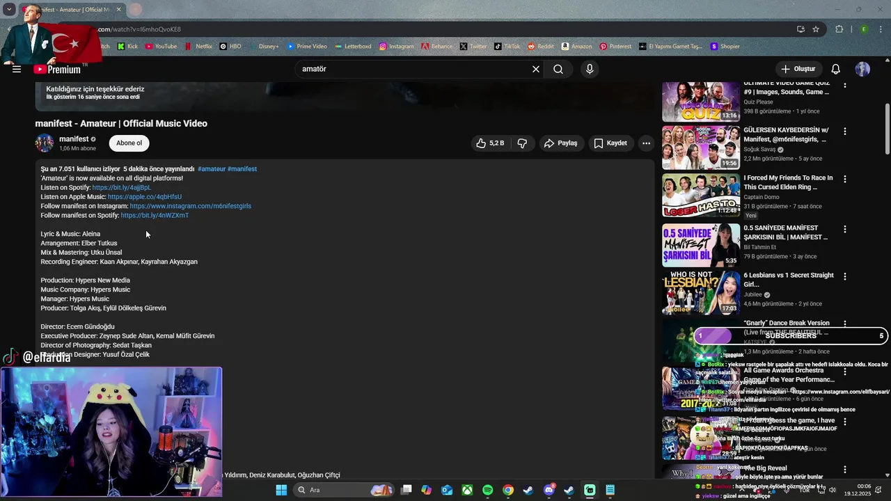The height and width of the screenshot is (501, 891).
Task: Open the instagram.com/m6nifestgirls link
Action: point(190,206)
